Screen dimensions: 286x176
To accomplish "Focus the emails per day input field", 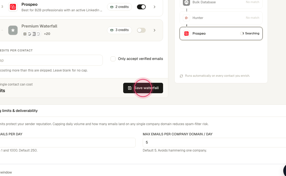I will (67, 142).
